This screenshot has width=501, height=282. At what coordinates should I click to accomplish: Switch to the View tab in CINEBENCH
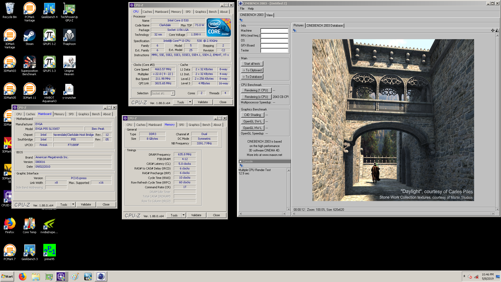coord(270,15)
